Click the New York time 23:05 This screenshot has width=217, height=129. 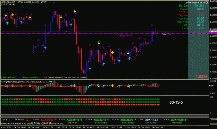pos(200,22)
